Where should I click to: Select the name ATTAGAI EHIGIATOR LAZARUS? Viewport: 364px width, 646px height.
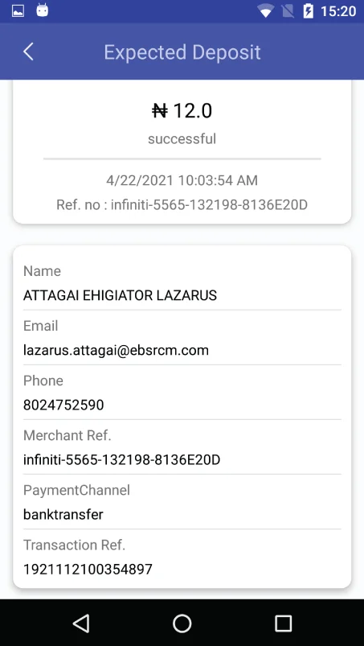(120, 295)
